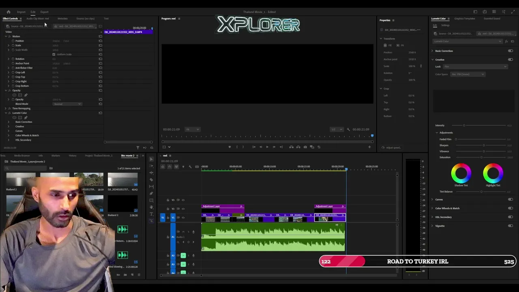Toggle lock on the V2 track
This screenshot has height=292, width=519.
(168, 208)
